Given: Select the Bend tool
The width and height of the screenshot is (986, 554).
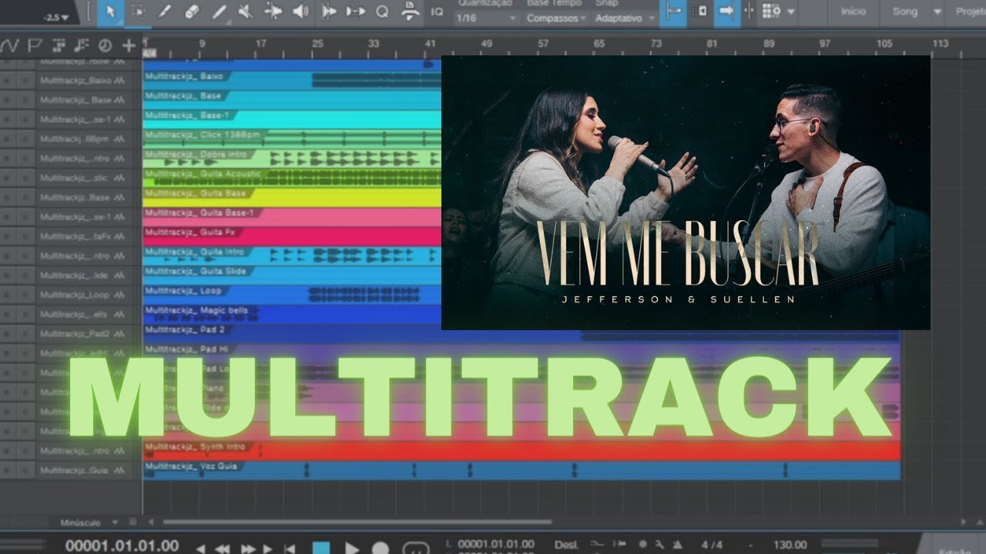Looking at the screenshot, I should pos(273,12).
